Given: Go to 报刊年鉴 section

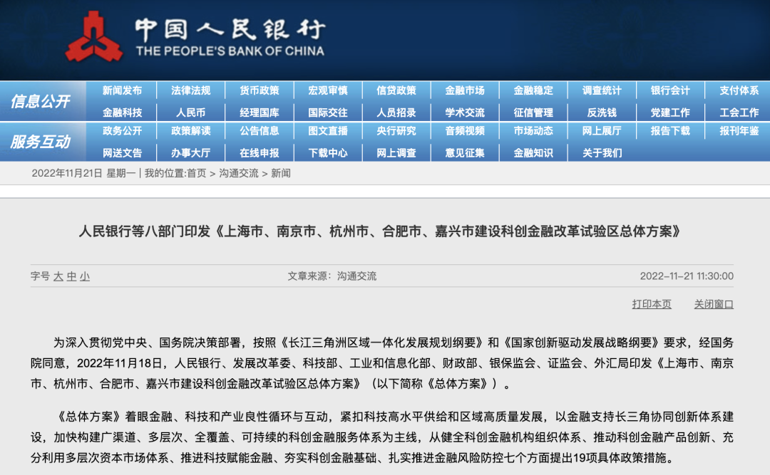Looking at the screenshot, I should point(739,130).
